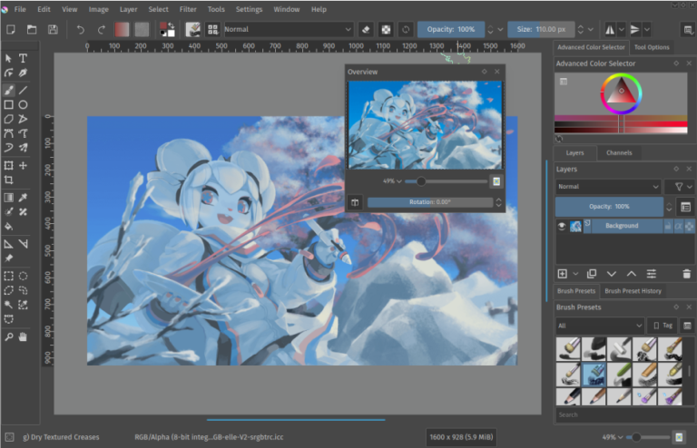Save the current document
This screenshot has height=448, width=697.
pos(53,29)
